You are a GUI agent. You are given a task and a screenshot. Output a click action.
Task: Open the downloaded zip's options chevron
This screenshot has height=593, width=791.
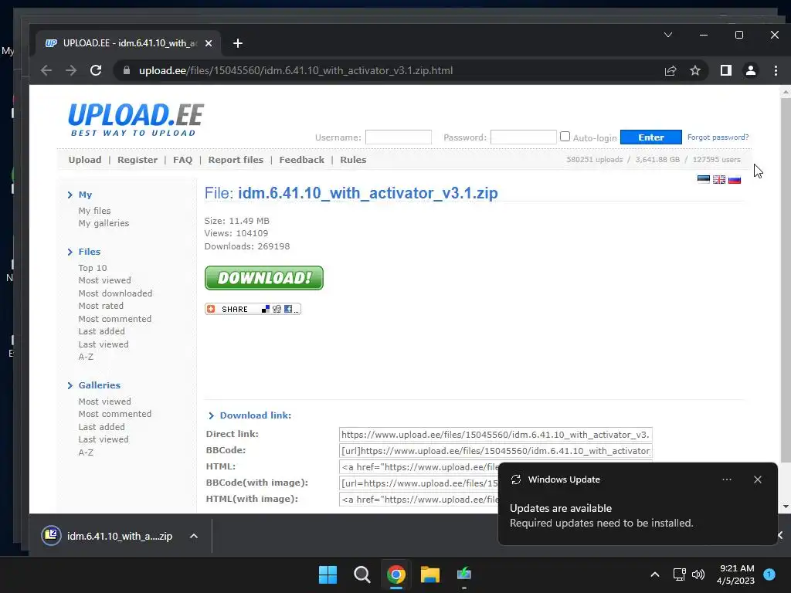coord(194,536)
